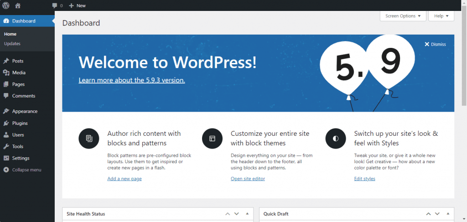467x222 pixels.
Task: Visit site via the house icon
Action: point(18,5)
